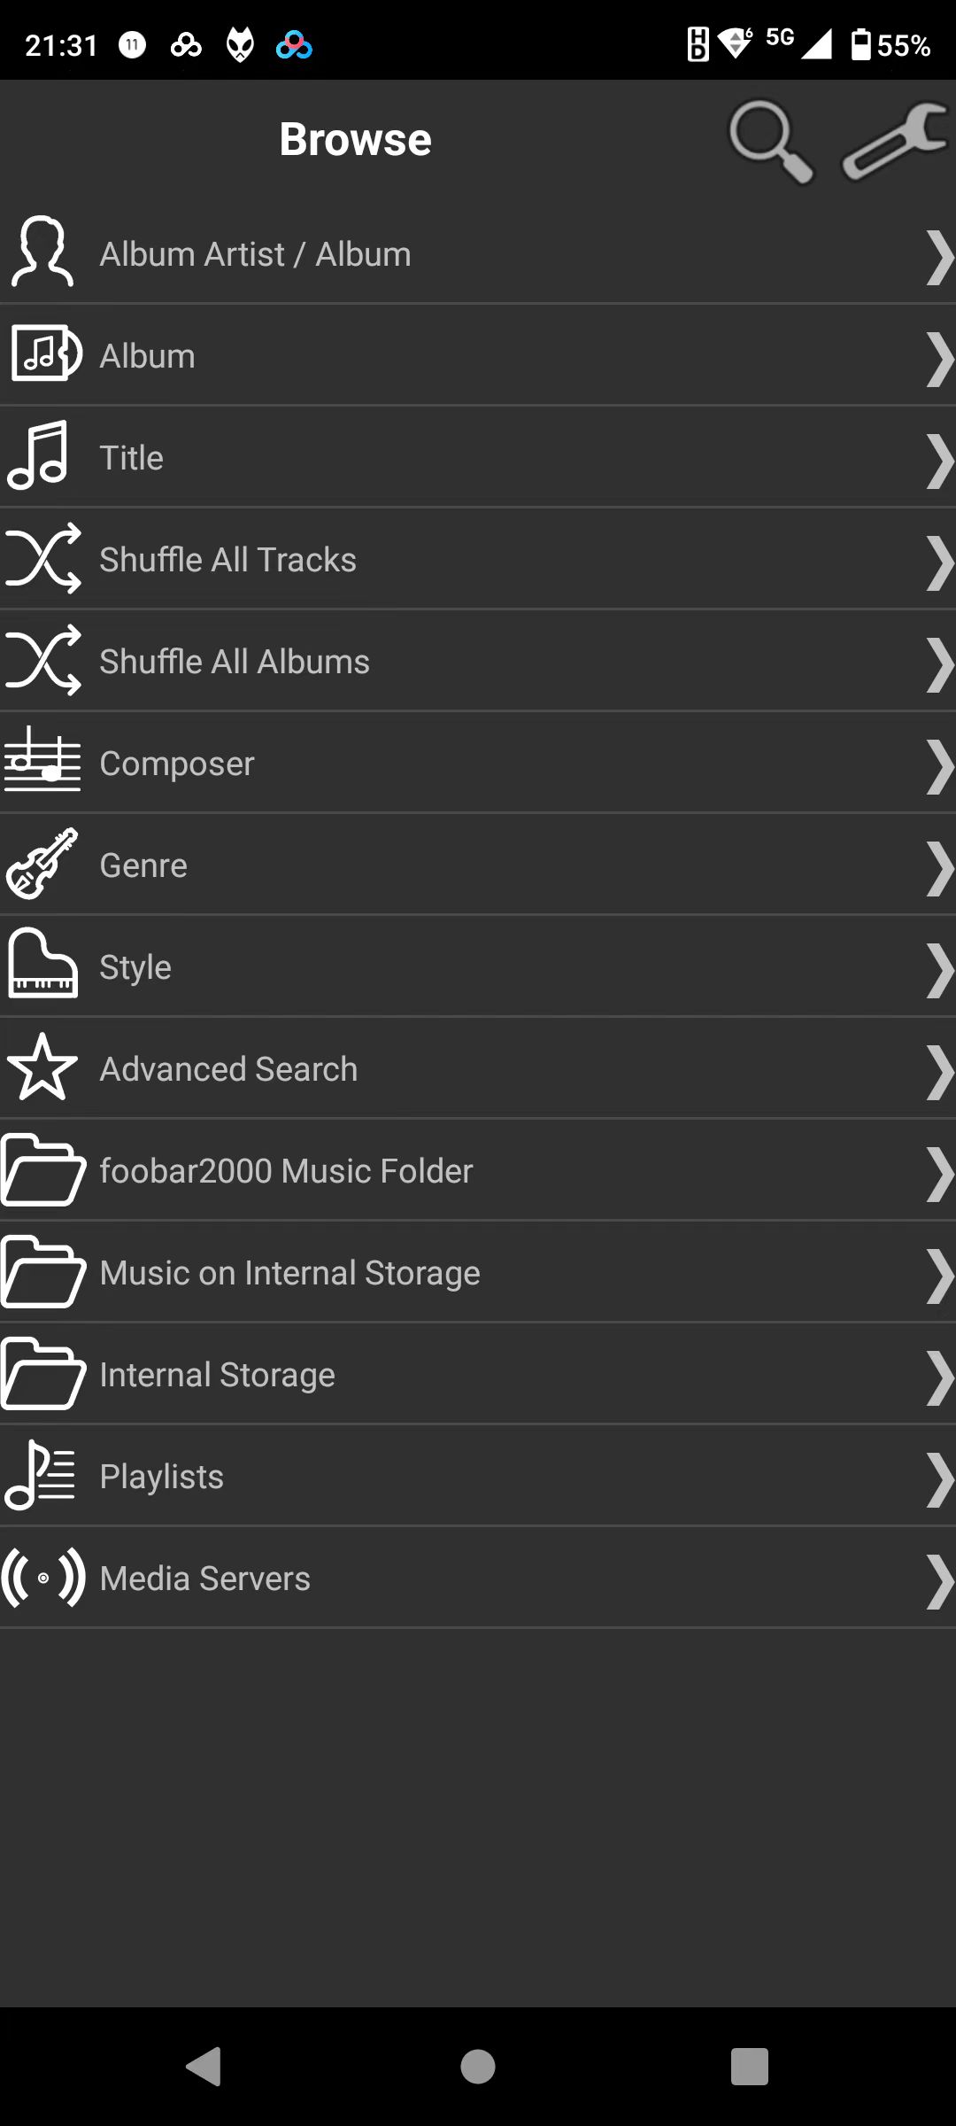
Task: Expand the Album chevron arrow
Action: coord(939,359)
